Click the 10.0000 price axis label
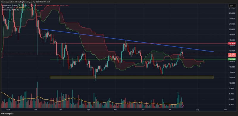 pos(232,83)
